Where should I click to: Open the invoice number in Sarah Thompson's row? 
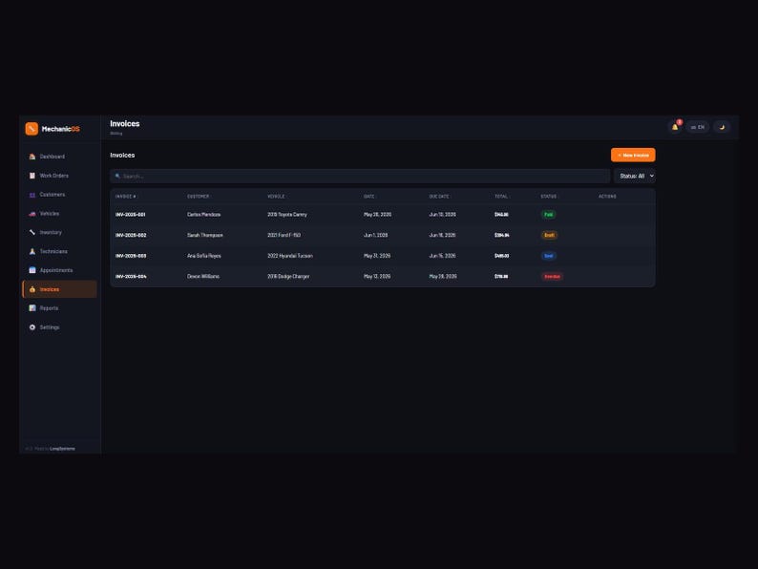131,235
